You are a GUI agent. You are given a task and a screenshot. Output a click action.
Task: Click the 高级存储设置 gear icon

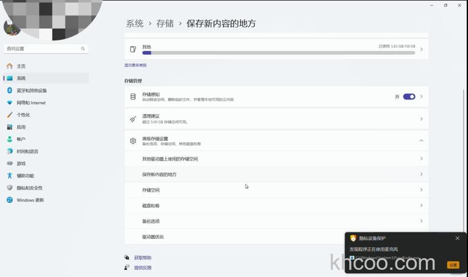[133, 141]
